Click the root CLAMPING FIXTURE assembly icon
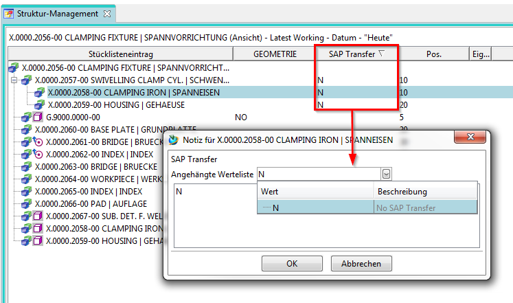 [x=14, y=68]
